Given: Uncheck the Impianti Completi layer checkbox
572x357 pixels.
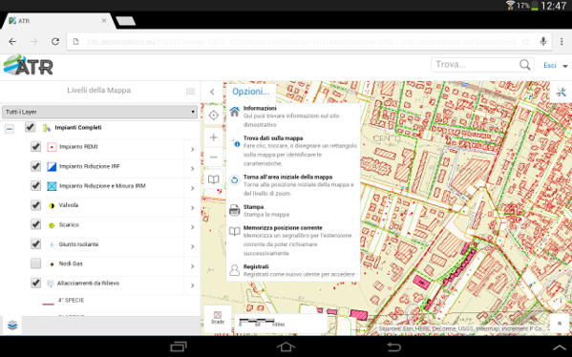Looking at the screenshot, I should pyautogui.click(x=30, y=127).
